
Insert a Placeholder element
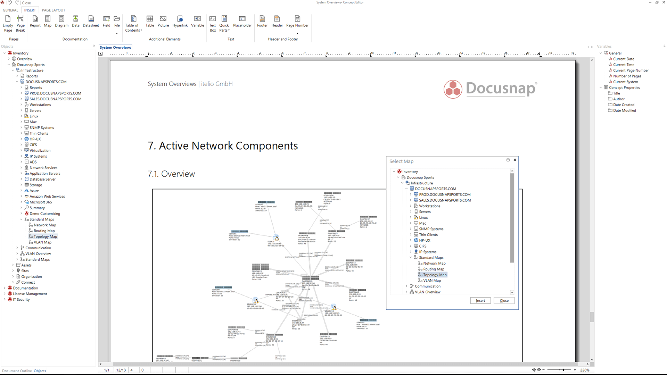(242, 22)
